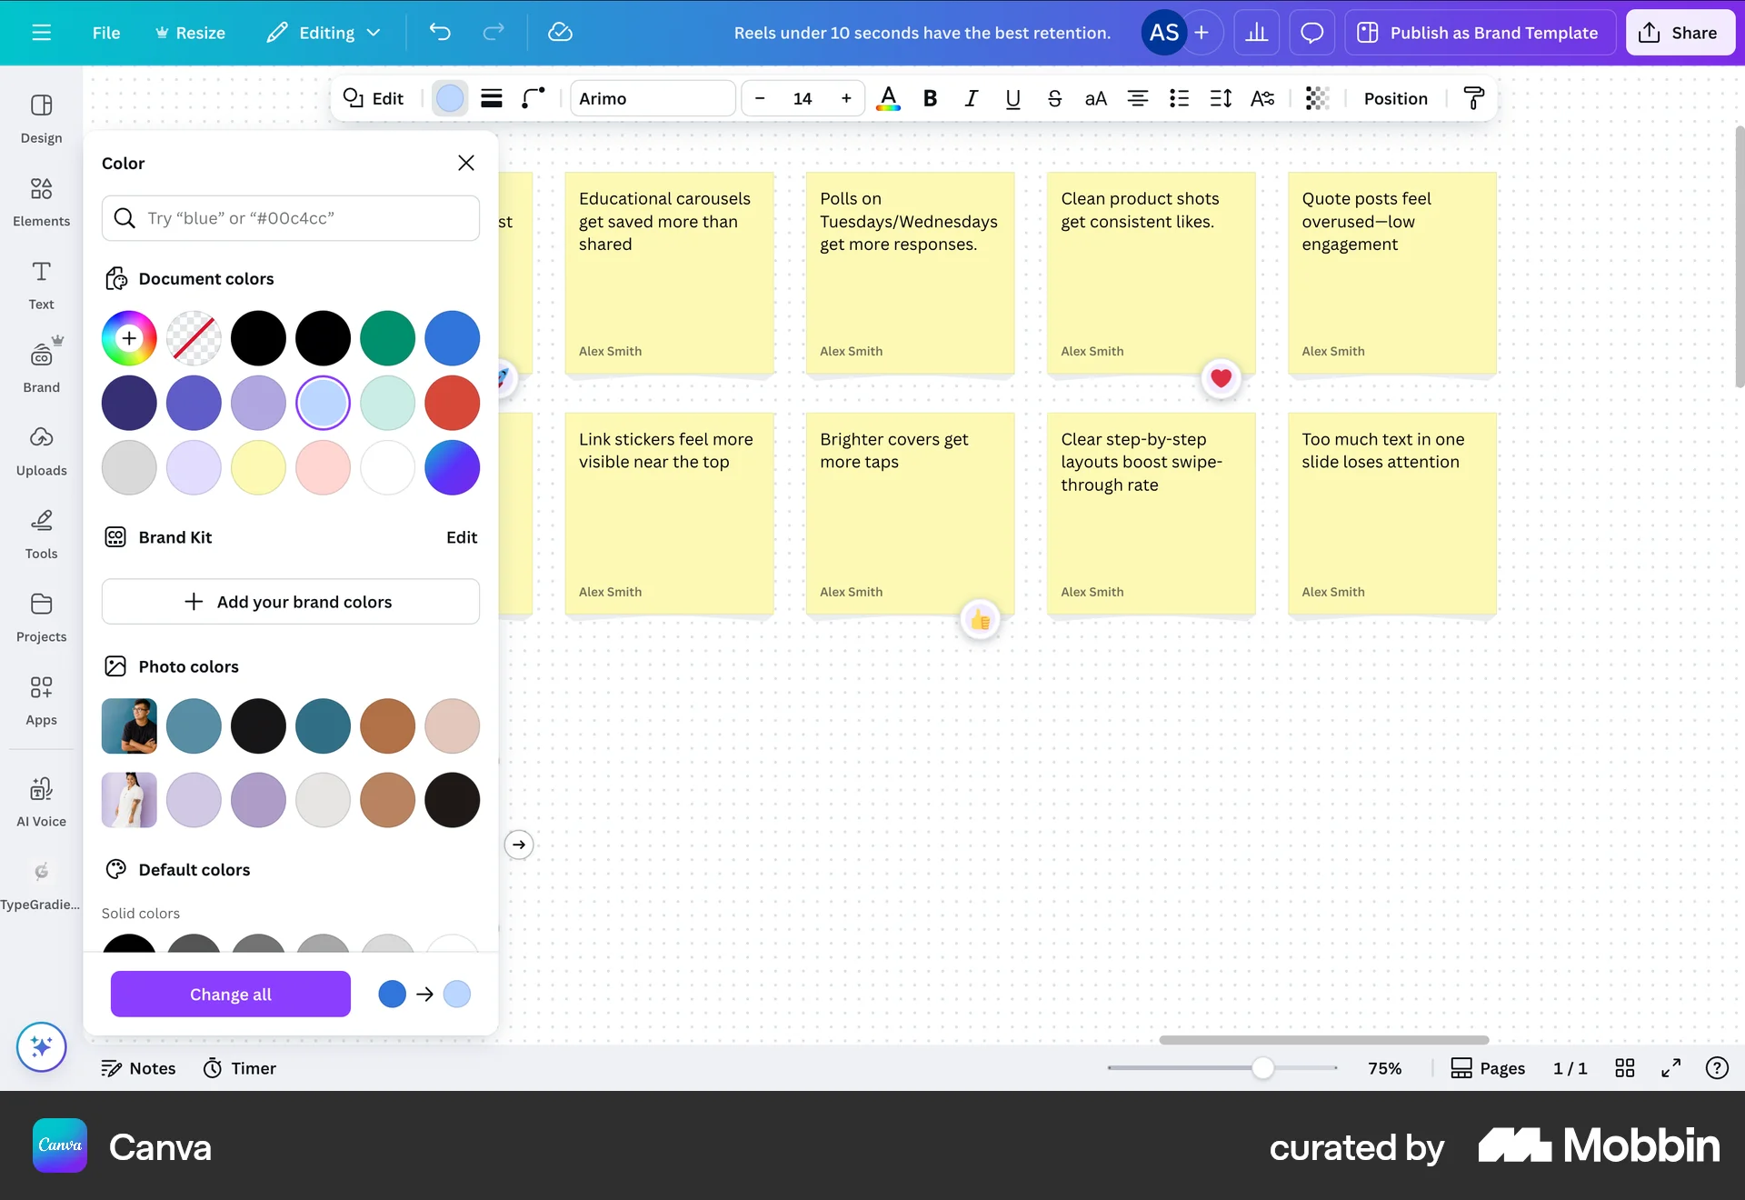This screenshot has height=1200, width=1745.
Task: Undo the last action
Action: point(441,32)
